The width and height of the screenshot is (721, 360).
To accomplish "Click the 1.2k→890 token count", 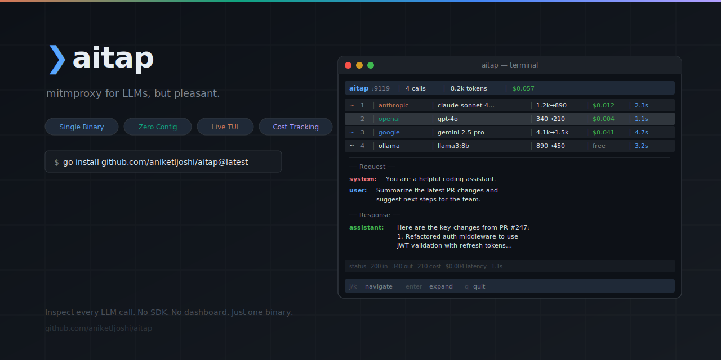I will pyautogui.click(x=551, y=105).
